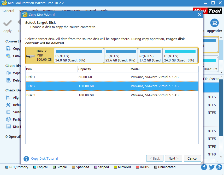Click the Copy Disk Wizard title icon
The height and width of the screenshot is (175, 224).
click(x=25, y=15)
